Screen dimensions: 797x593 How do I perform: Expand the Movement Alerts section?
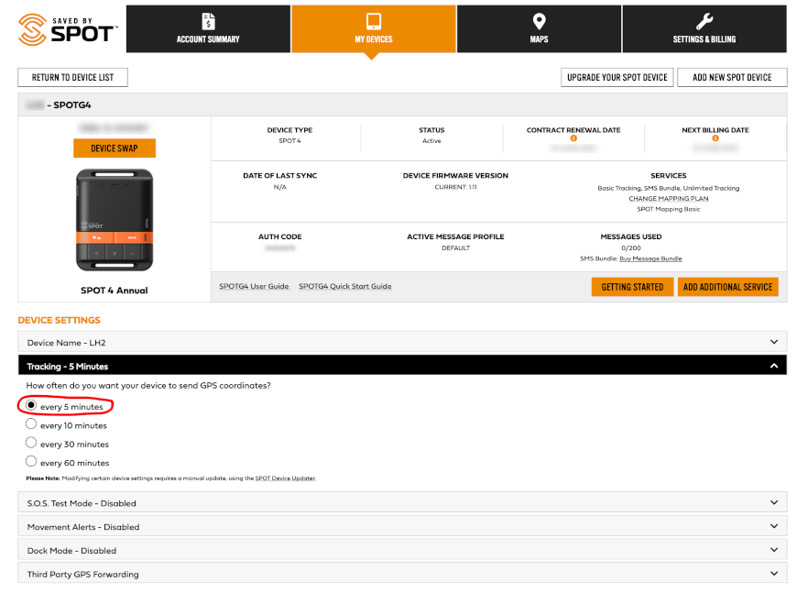tap(774, 527)
